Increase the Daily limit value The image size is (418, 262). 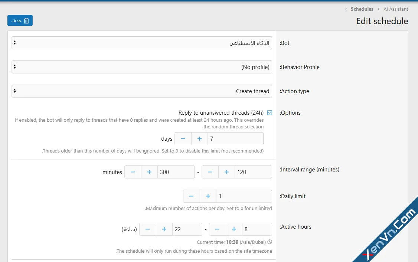208,196
